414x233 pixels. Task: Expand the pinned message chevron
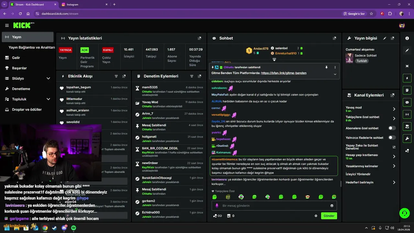coord(335,74)
